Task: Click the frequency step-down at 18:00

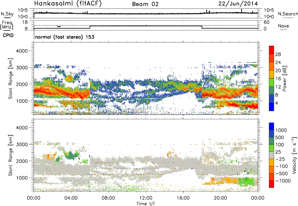Action: click(202, 27)
